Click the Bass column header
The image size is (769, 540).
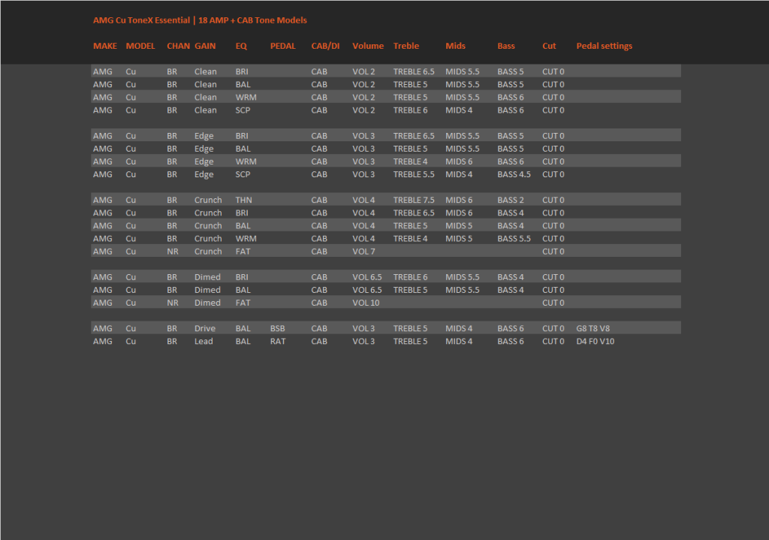point(506,46)
